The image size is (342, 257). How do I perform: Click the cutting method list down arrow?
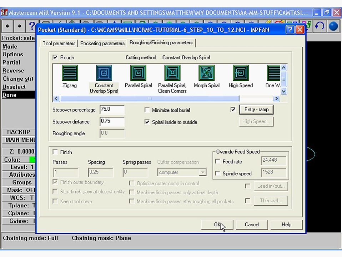point(283,91)
